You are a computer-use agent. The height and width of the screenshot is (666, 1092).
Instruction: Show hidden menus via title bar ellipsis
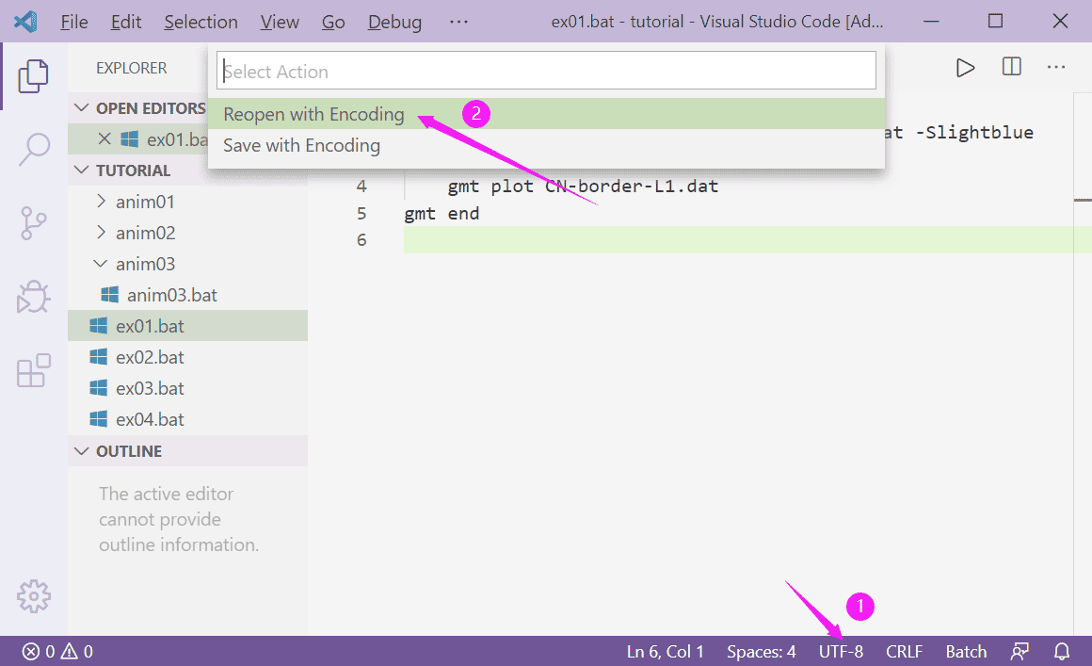tap(458, 22)
